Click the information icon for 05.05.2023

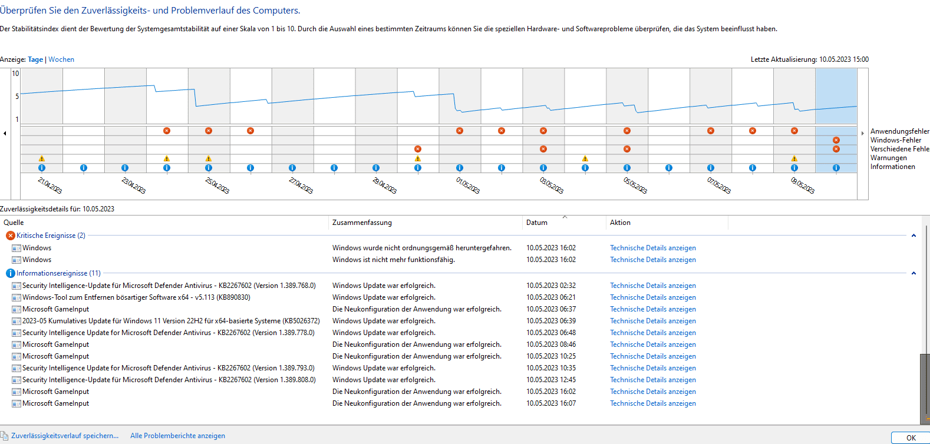(627, 168)
